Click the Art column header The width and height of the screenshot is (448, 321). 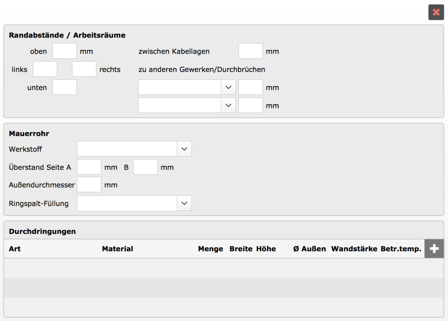click(15, 249)
